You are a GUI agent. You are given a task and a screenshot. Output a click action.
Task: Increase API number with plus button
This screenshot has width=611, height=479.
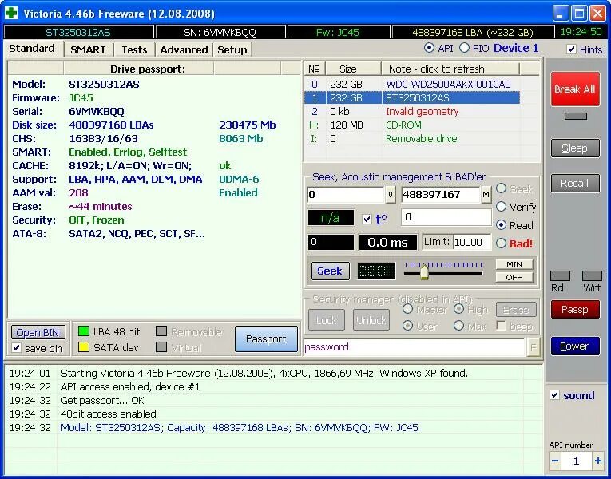pyautogui.click(x=597, y=461)
